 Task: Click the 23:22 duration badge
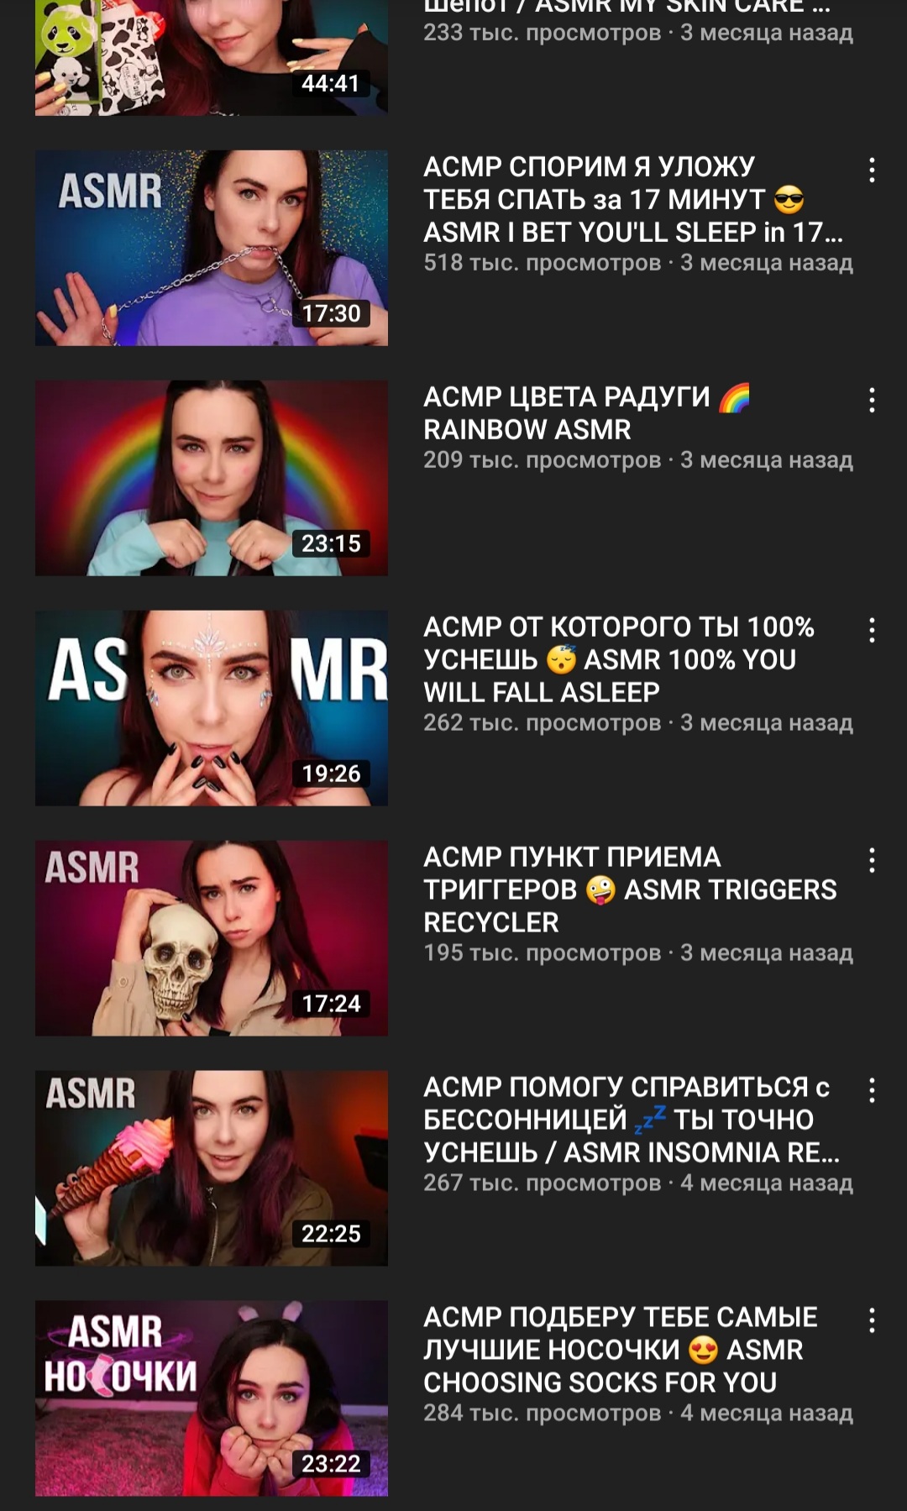coord(331,1464)
